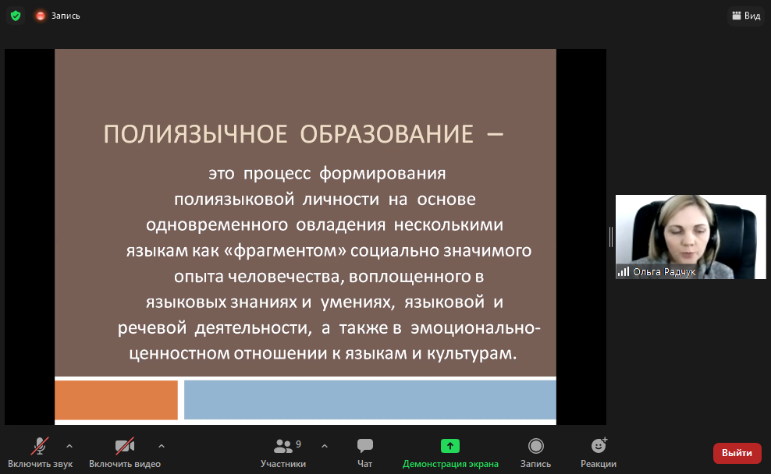This screenshot has height=474, width=771.
Task: Expand participants options arrow
Action: [x=325, y=446]
